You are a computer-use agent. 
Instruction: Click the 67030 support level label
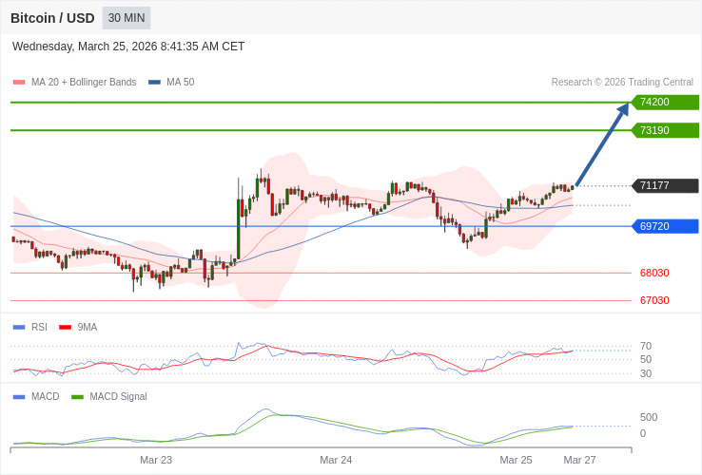654,301
